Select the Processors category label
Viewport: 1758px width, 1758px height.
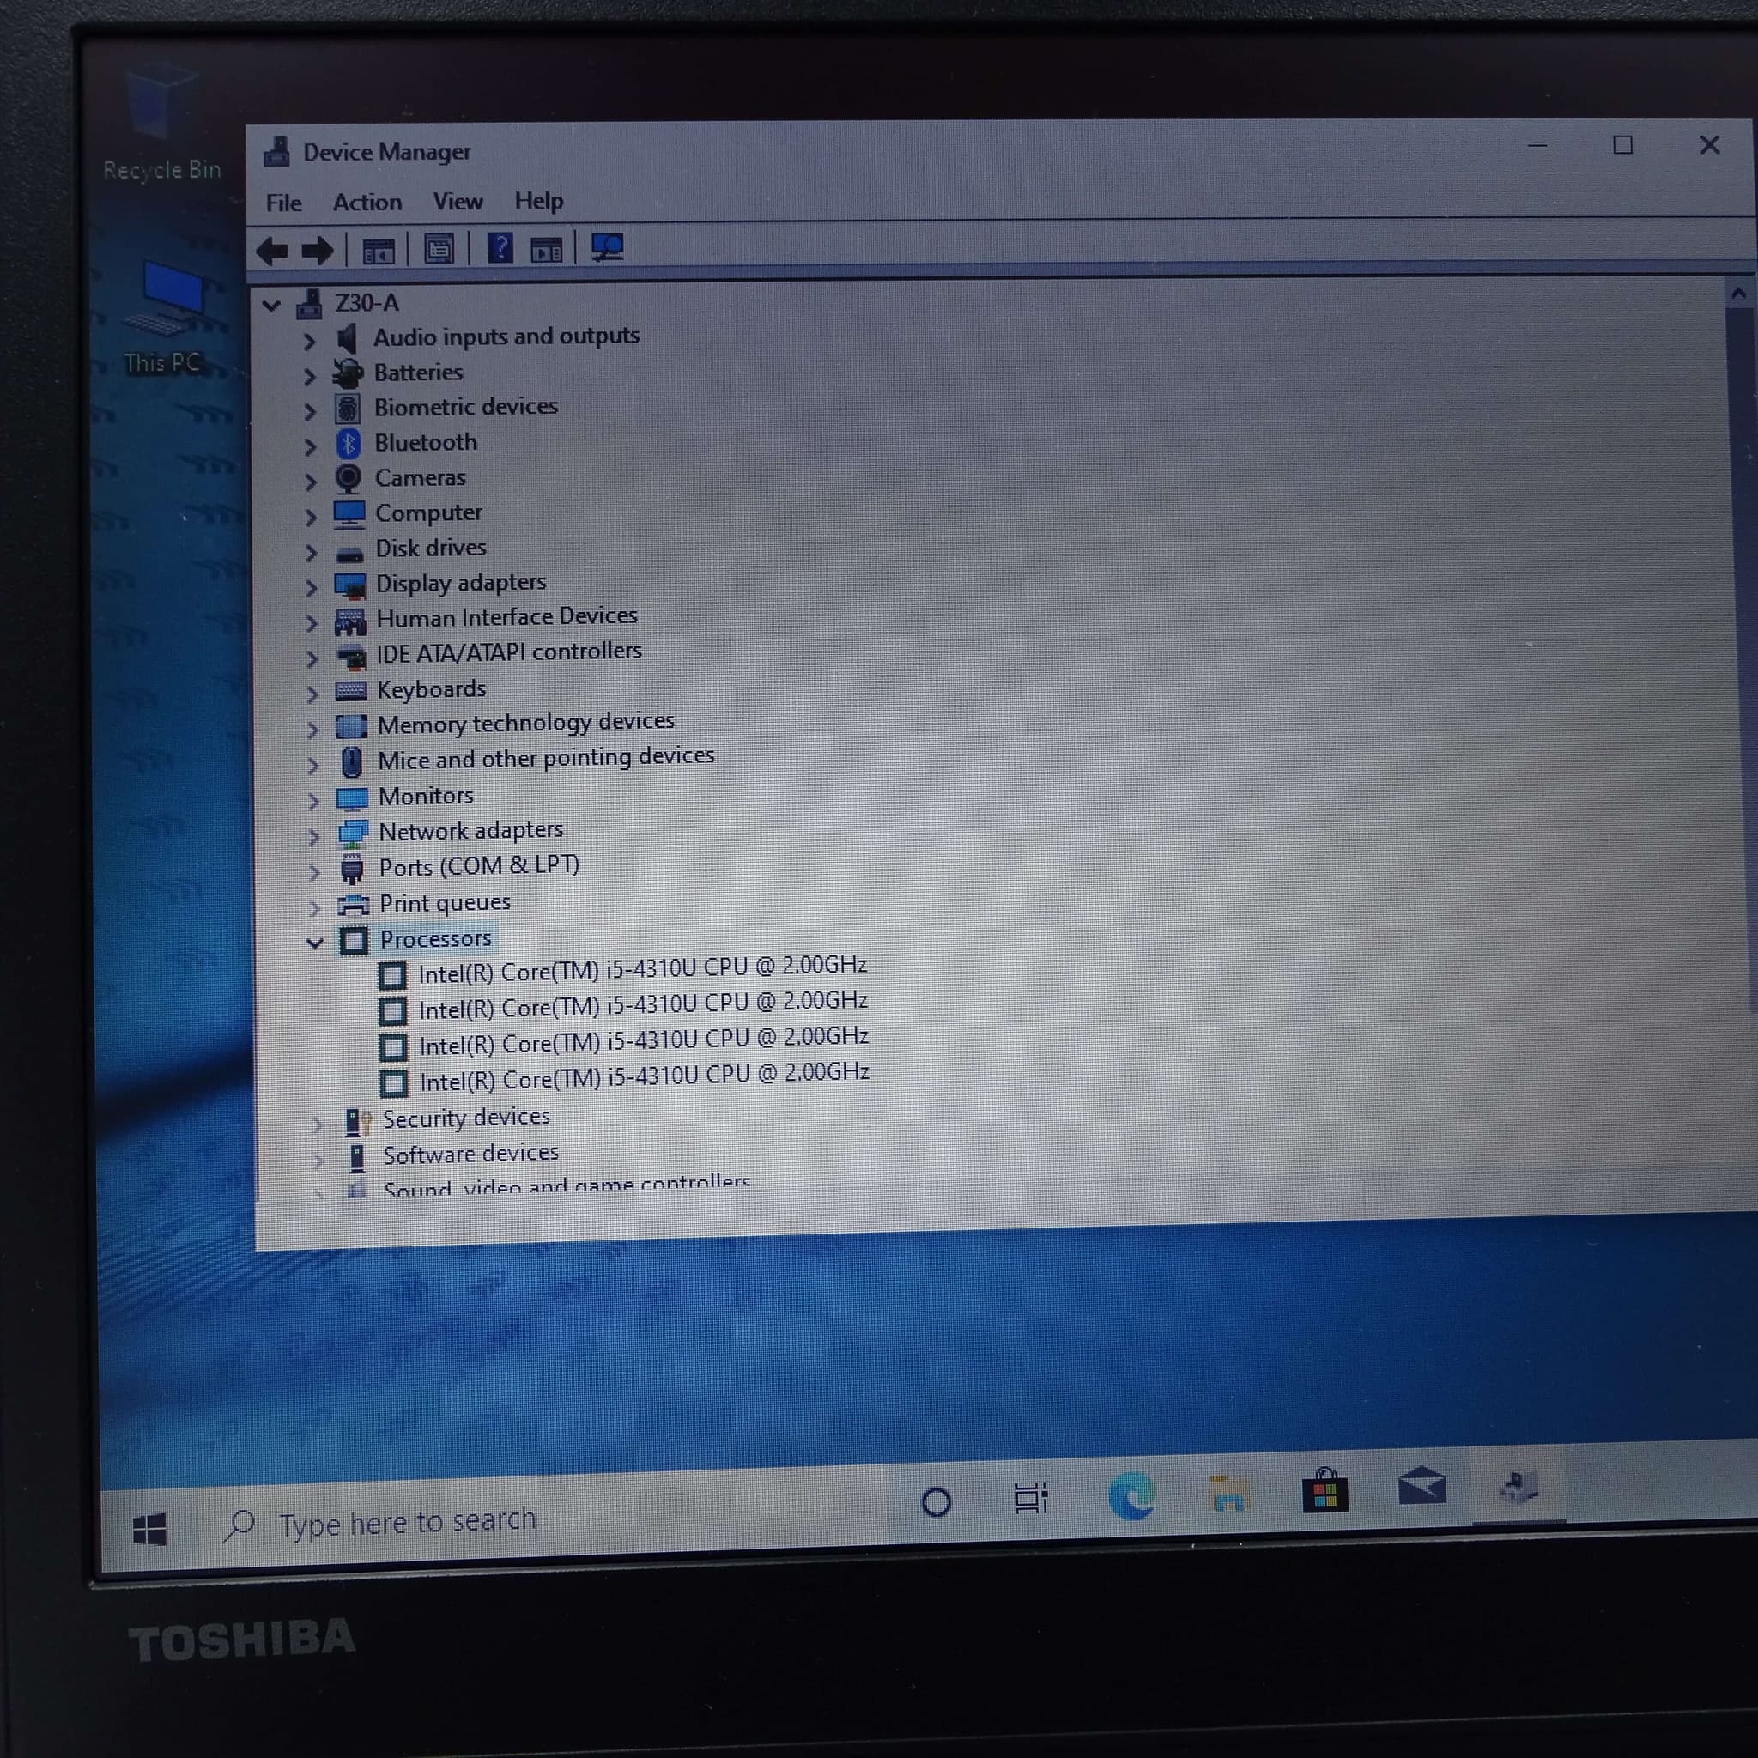tap(435, 938)
